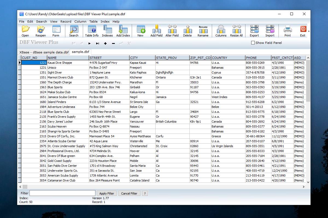Open the Index menu
Image resolution: width=328 pixels, height=218 pixels.
(105, 22)
